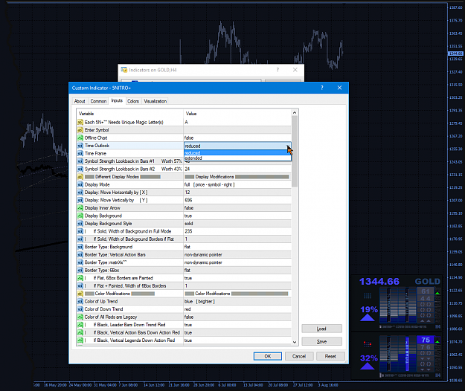
Task: Select the 'Color of All Reds are Legacy' value 'false'
Action: click(189, 317)
